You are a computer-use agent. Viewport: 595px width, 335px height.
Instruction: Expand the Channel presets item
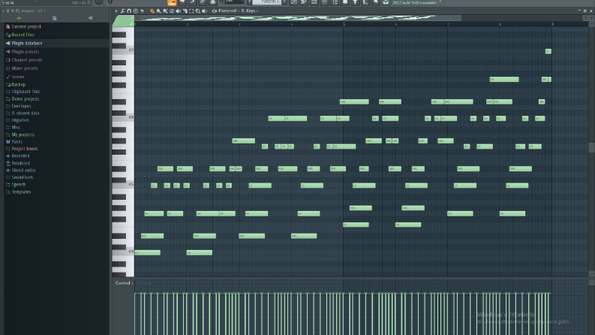point(27,60)
